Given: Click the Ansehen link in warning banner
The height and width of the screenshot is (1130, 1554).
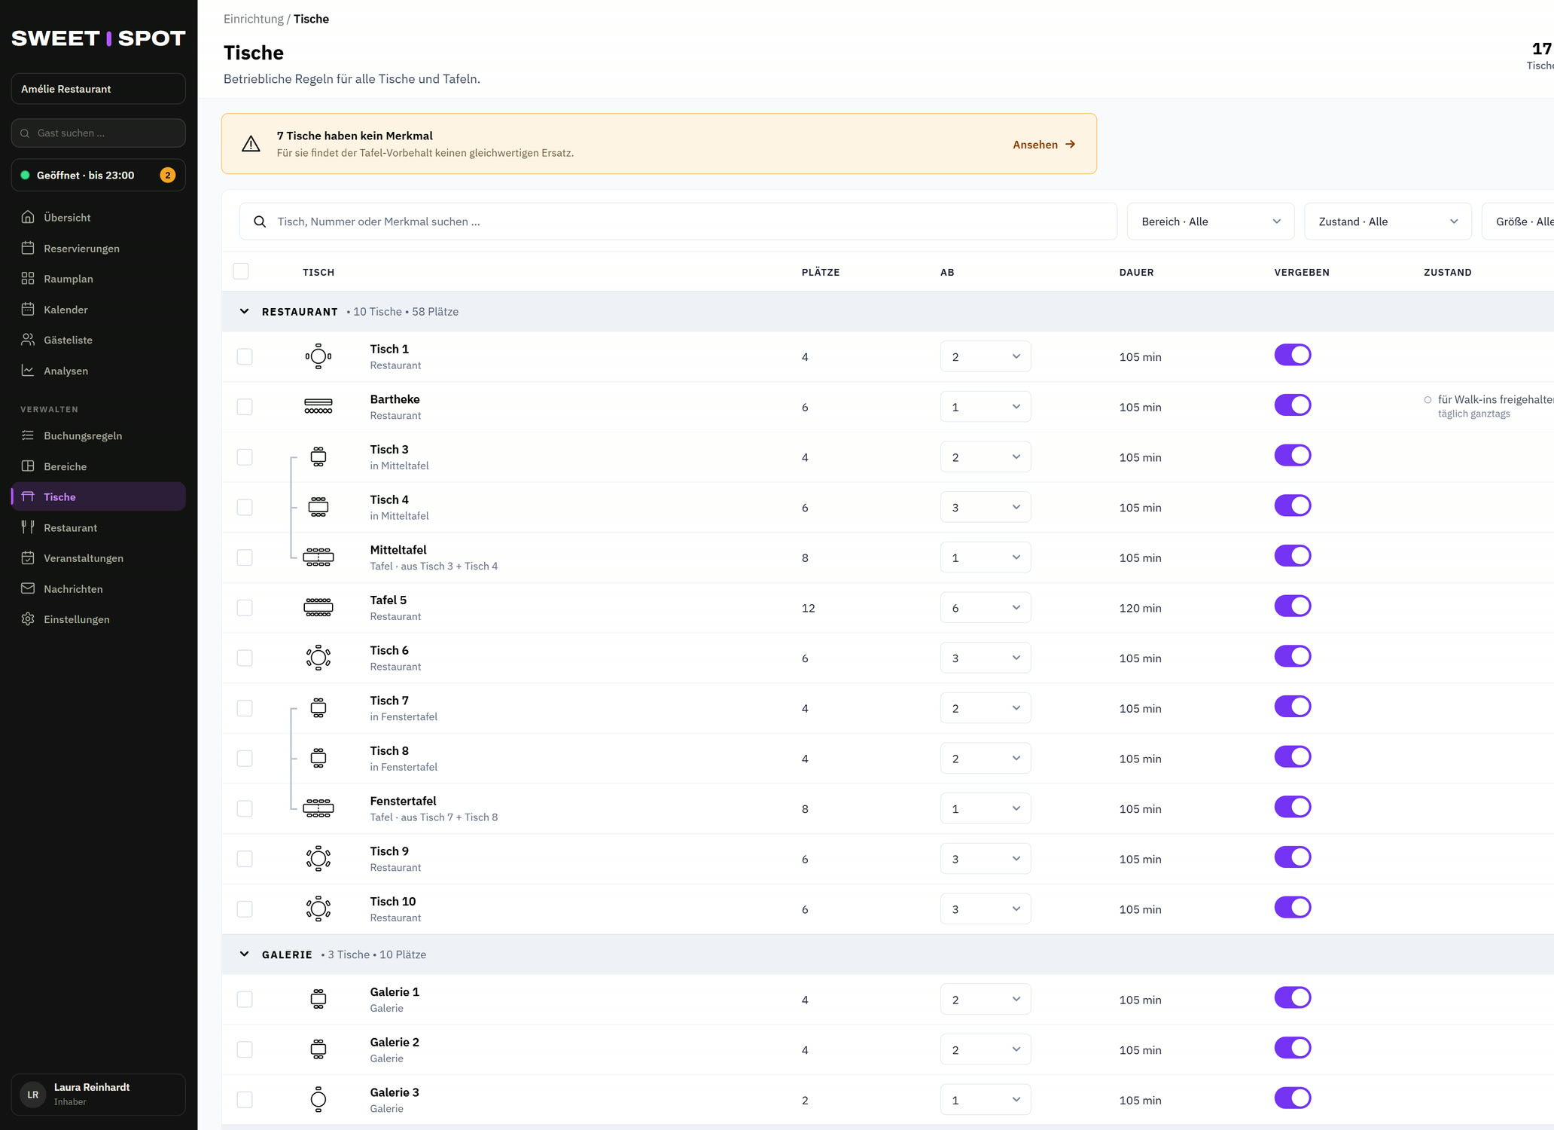Looking at the screenshot, I should tap(1044, 144).
